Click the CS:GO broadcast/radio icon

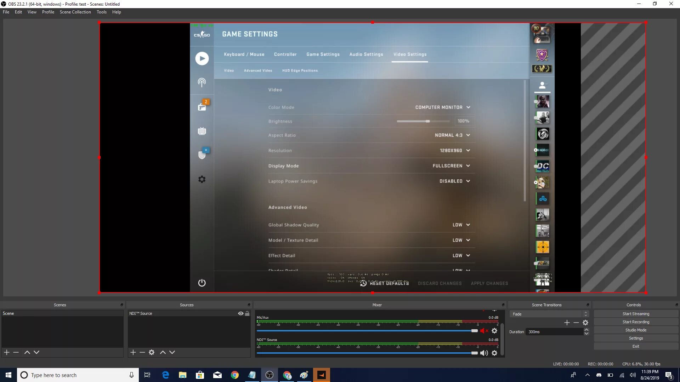point(202,82)
